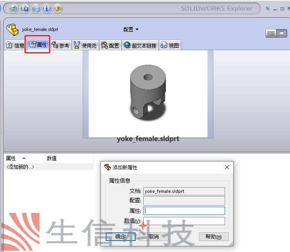Click the yoke_female.sldprt part icon
The image size is (290, 252).
point(12,29)
